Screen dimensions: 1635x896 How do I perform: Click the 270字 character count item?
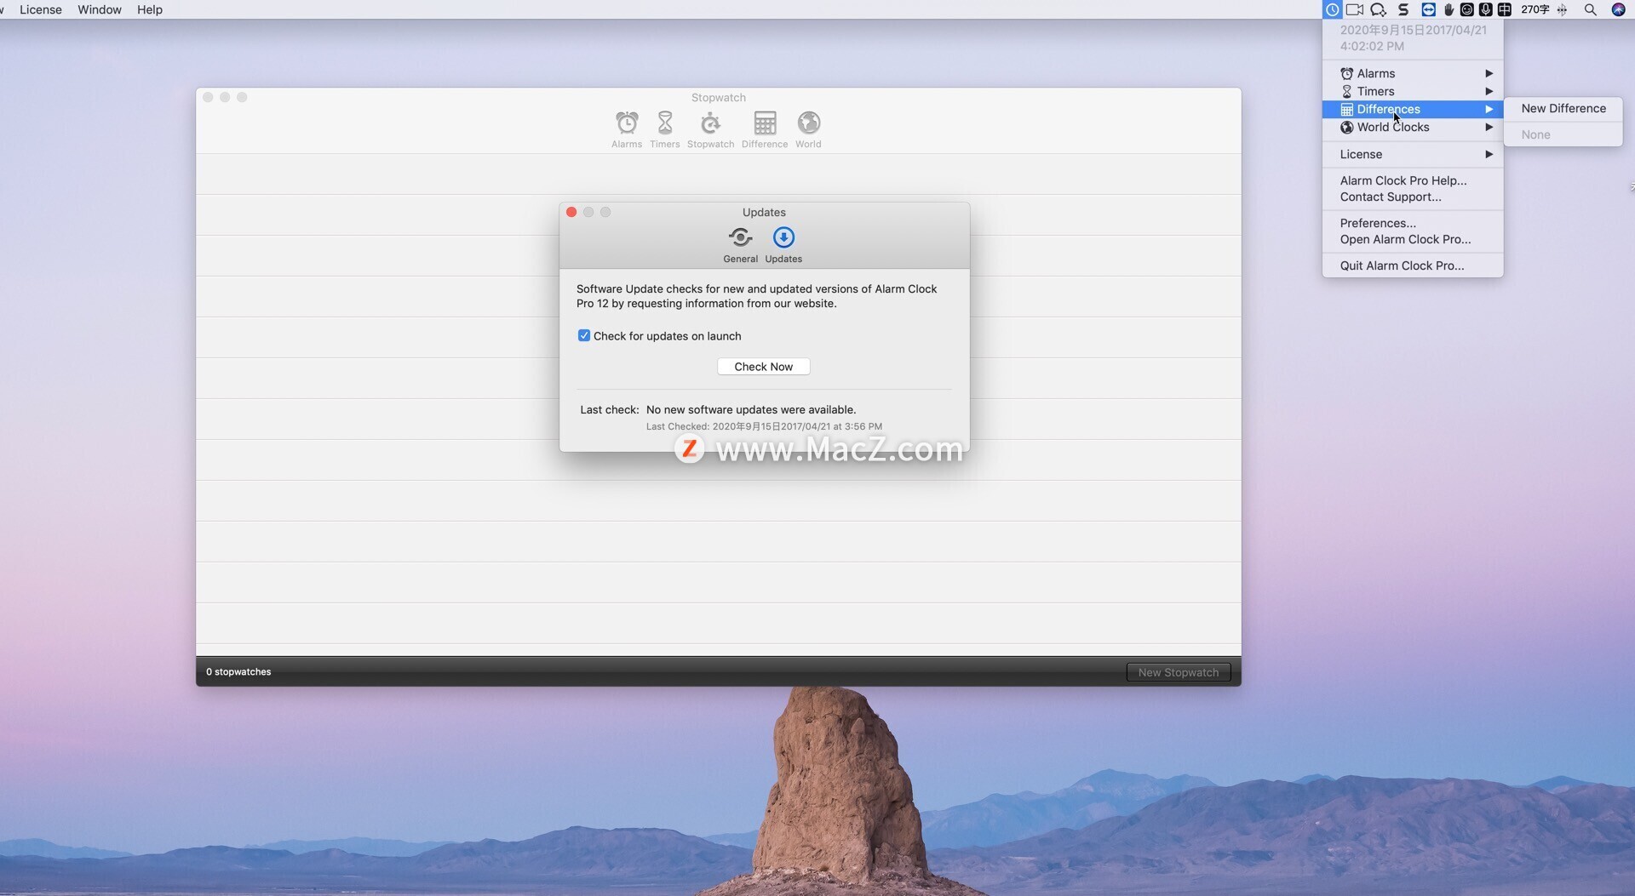pos(1535,9)
